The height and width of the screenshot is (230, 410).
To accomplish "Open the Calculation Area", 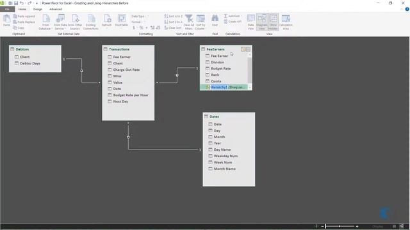I will (286, 22).
